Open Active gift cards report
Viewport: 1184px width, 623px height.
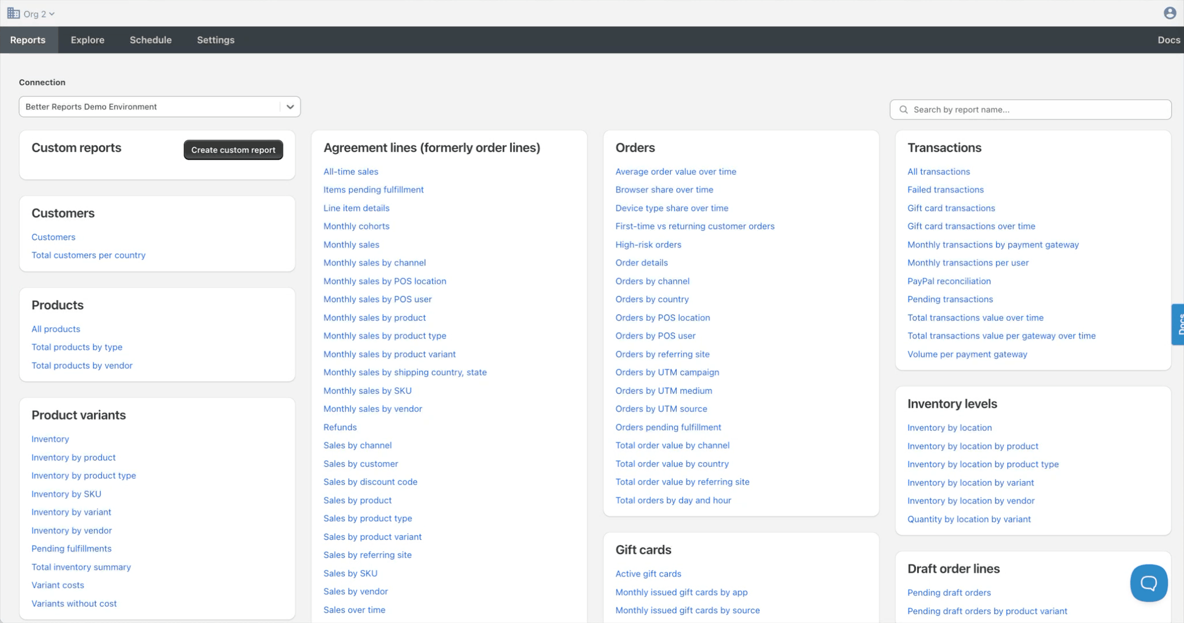[648, 573]
